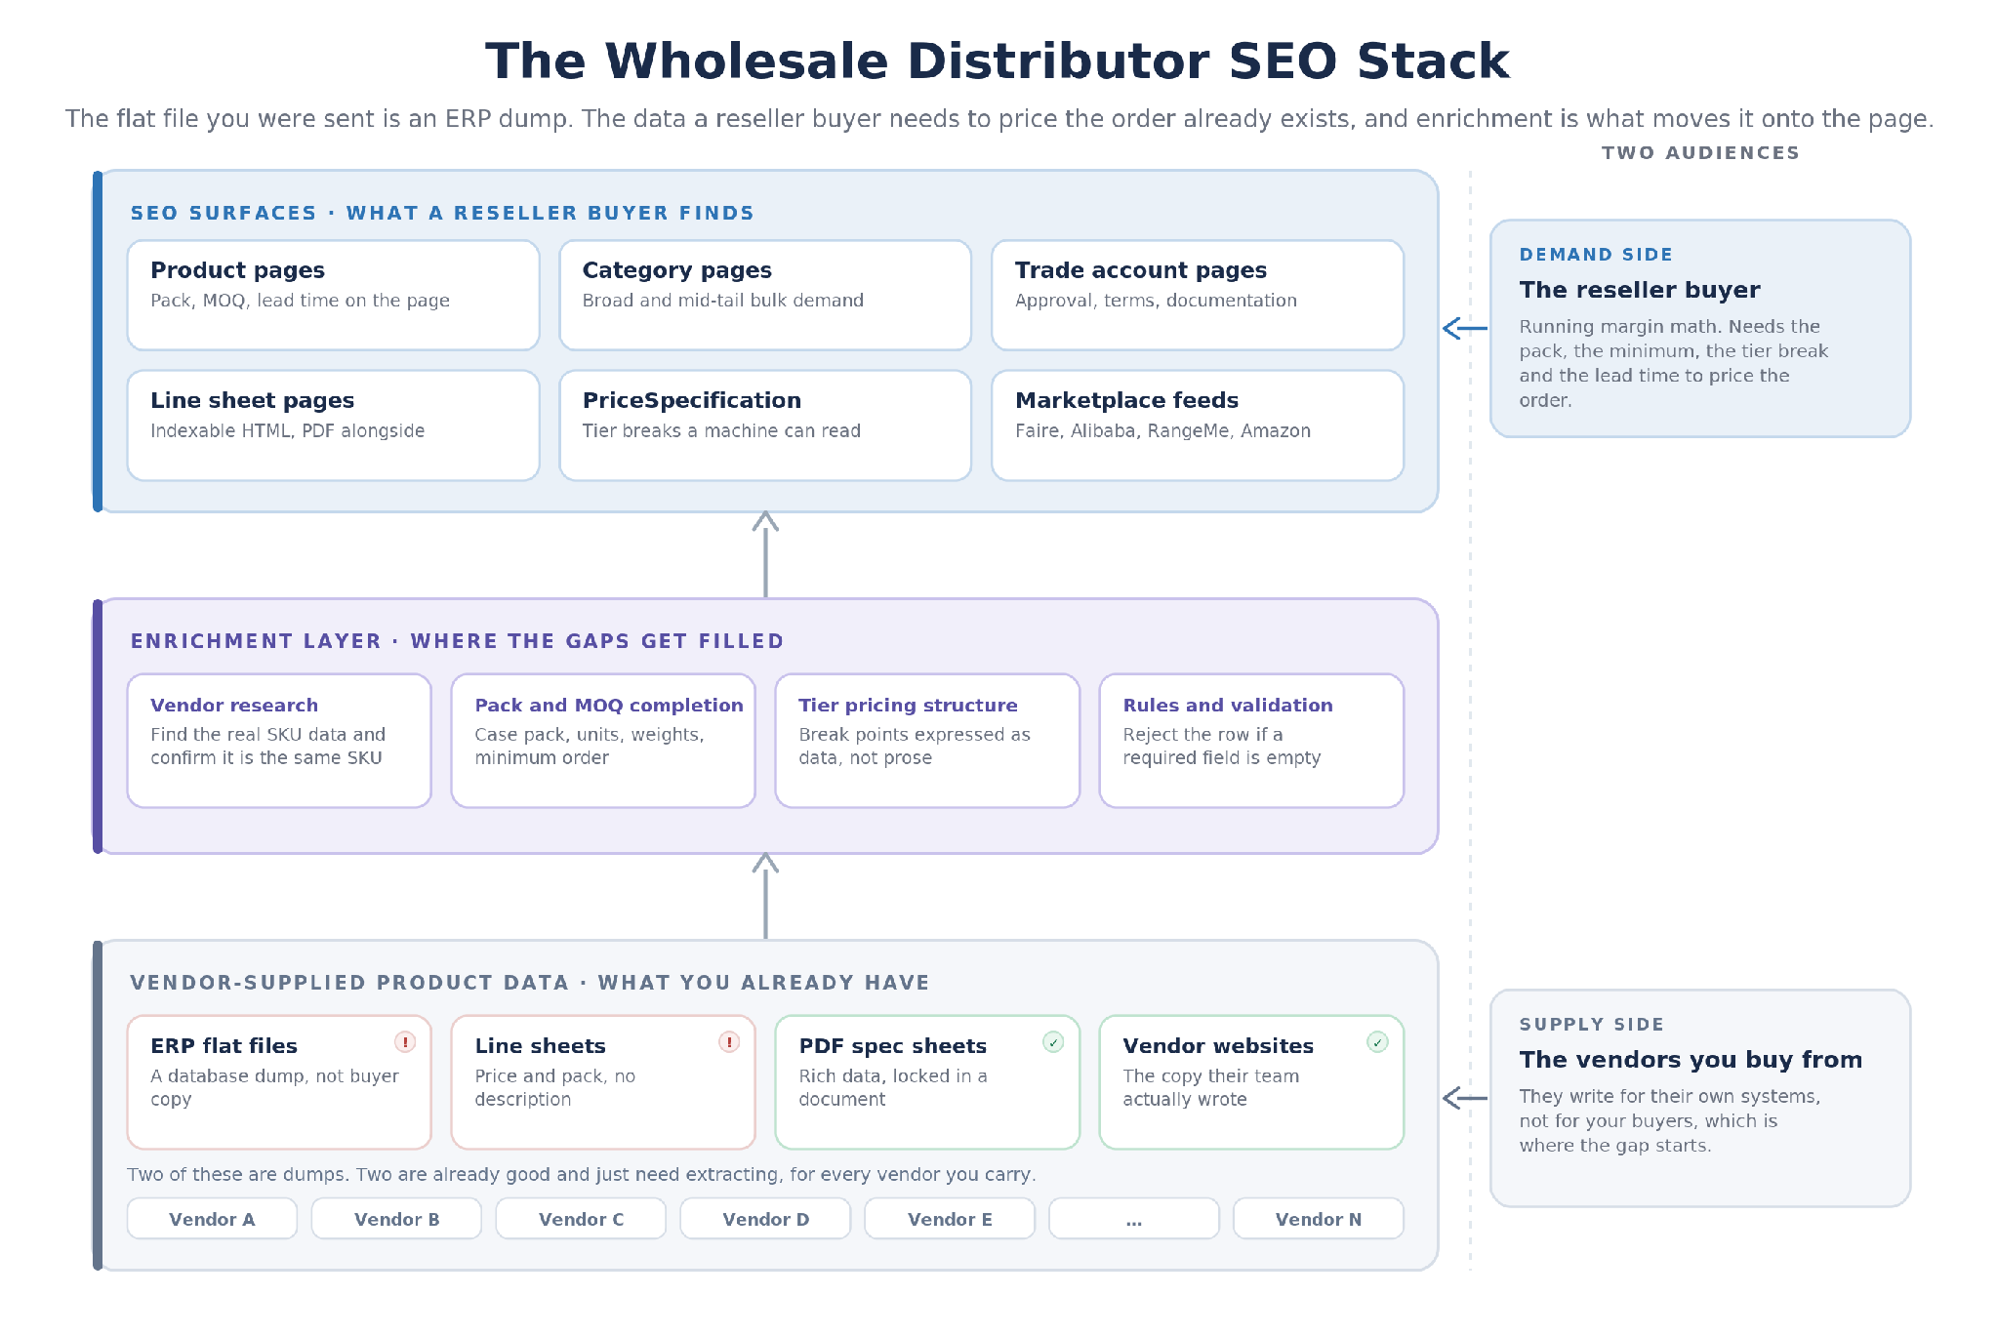Select the Vendor research card
The width and height of the screenshot is (1997, 1337).
tap(279, 741)
